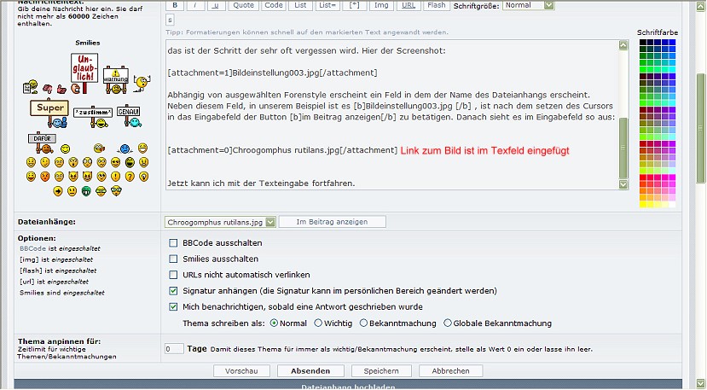Insert URL BBCode tag
707x390 pixels.
409,5
